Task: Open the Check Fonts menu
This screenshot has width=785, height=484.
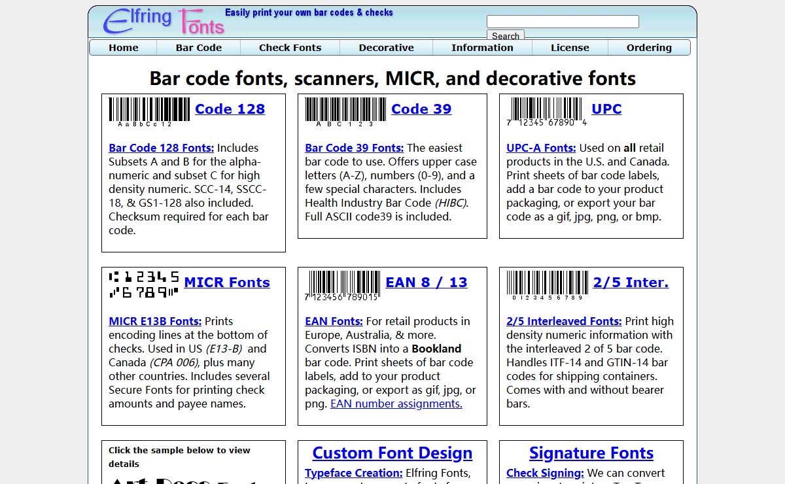Action: pos(290,48)
